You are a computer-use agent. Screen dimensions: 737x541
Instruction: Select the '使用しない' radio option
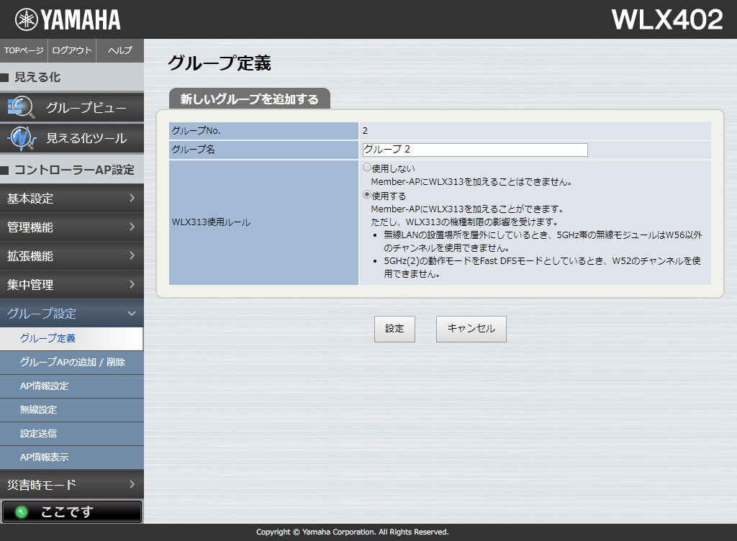click(367, 168)
